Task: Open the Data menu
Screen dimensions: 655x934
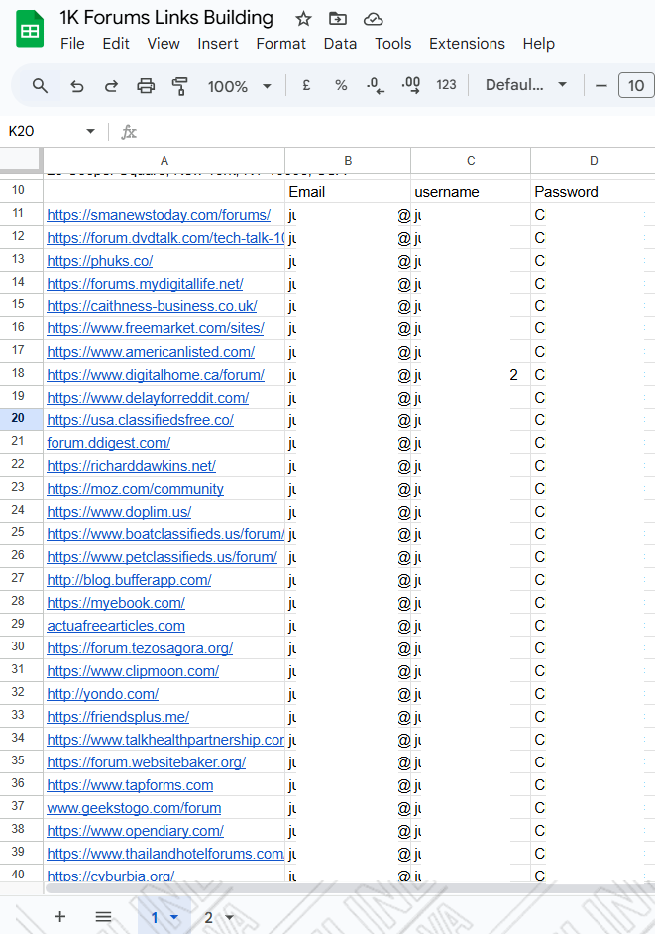Action: click(x=340, y=44)
